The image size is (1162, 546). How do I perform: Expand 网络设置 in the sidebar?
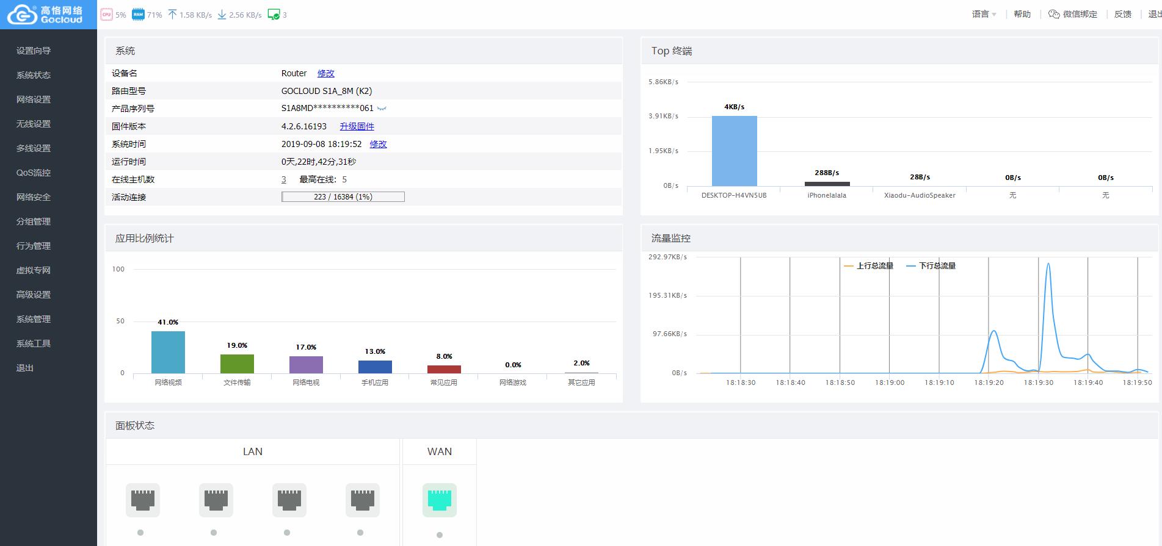[x=34, y=99]
